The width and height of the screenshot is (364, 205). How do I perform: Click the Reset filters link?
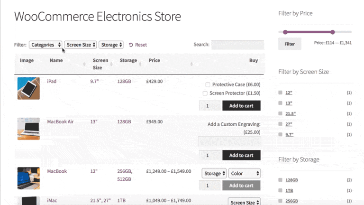click(x=137, y=45)
